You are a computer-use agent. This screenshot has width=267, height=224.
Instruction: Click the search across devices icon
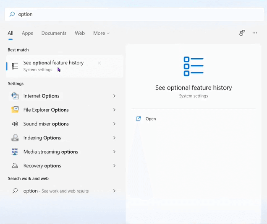click(242, 33)
